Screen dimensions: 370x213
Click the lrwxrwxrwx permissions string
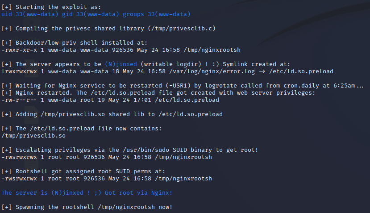pyautogui.click(x=18, y=71)
